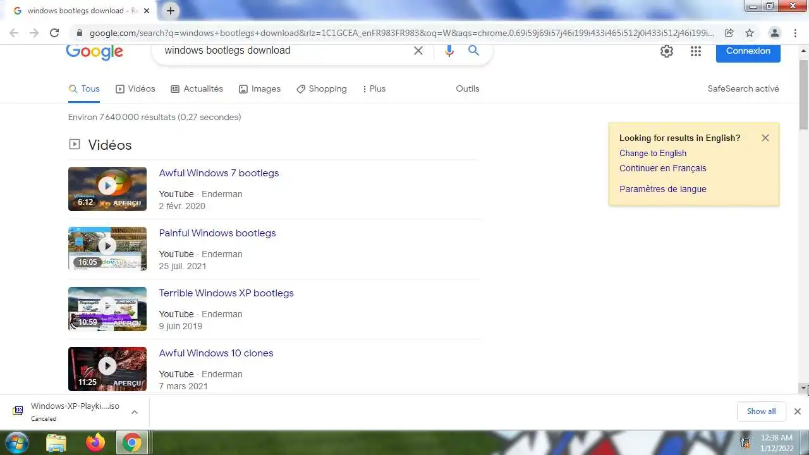The height and width of the screenshot is (455, 809).
Task: Clear the search box with the X icon
Action: pos(418,51)
